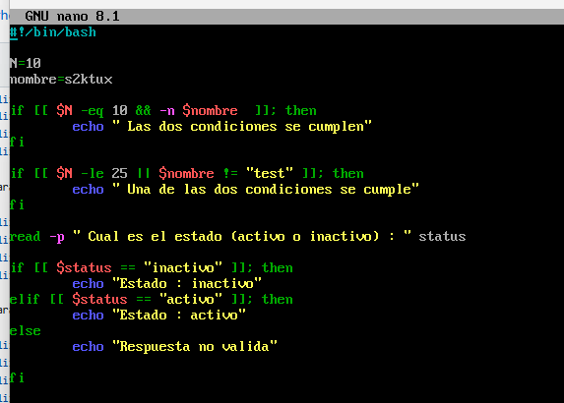Click the 'Estado : activo' echo string
The width and height of the screenshot is (564, 403).
179,315
